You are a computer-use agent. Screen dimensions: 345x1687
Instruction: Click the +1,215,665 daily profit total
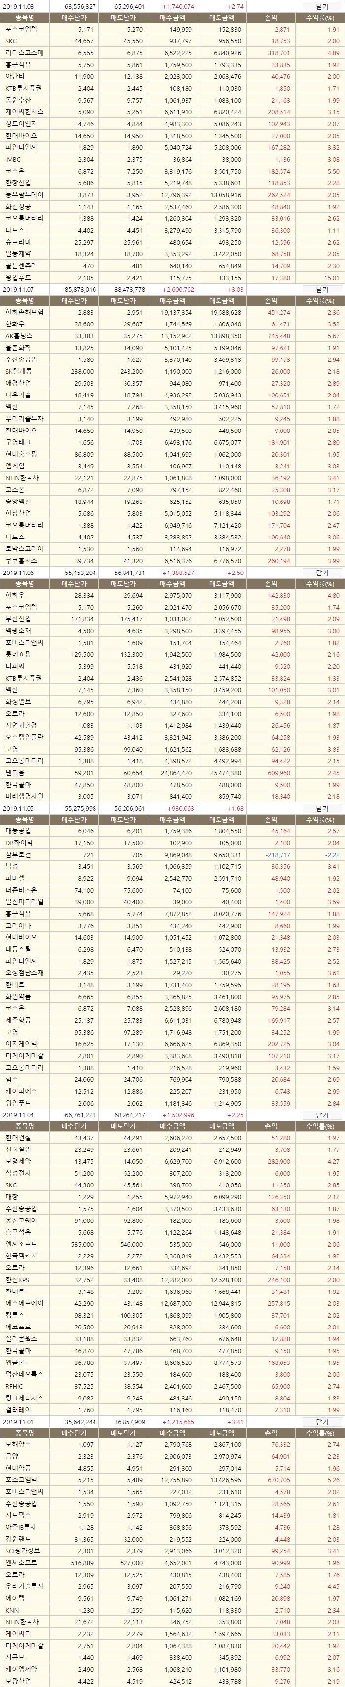coord(178,1422)
